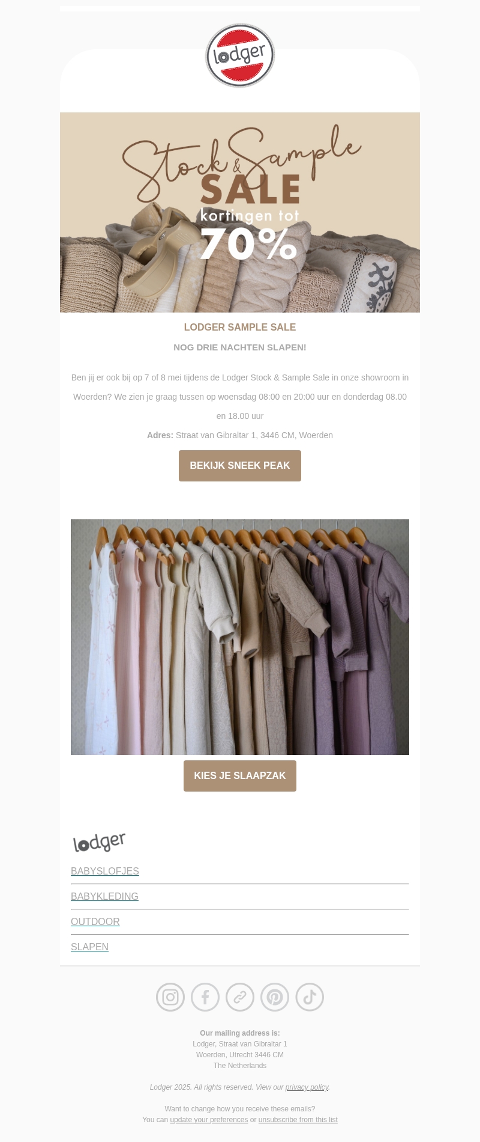Click the Lodger Sample Sale heading
The height and width of the screenshot is (1142, 480).
[x=240, y=328]
